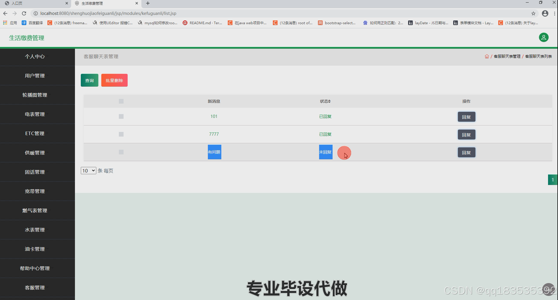Viewport: 558px width, 300px height.
Task: Check the checkbox for row 7777
Action: [x=121, y=134]
